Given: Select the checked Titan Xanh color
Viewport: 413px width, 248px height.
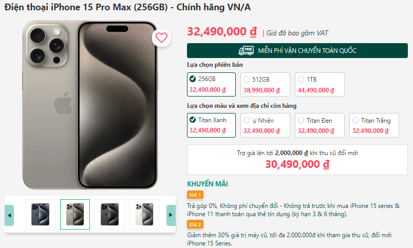Looking at the screenshot, I should coord(211,125).
